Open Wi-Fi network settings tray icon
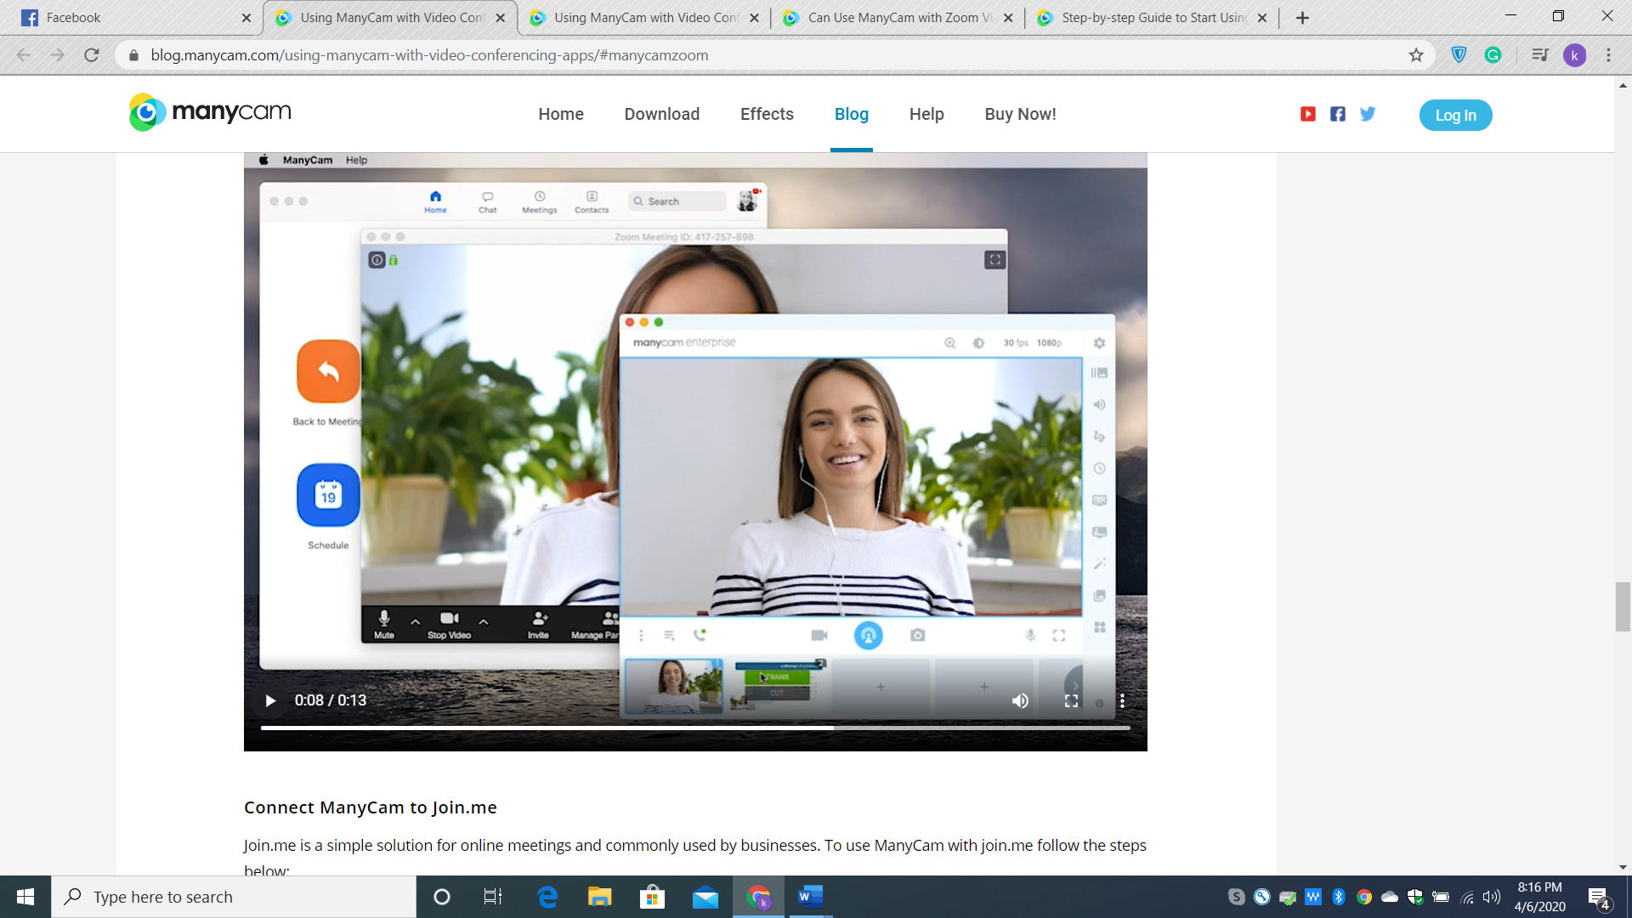1632x918 pixels. pos(1467,897)
